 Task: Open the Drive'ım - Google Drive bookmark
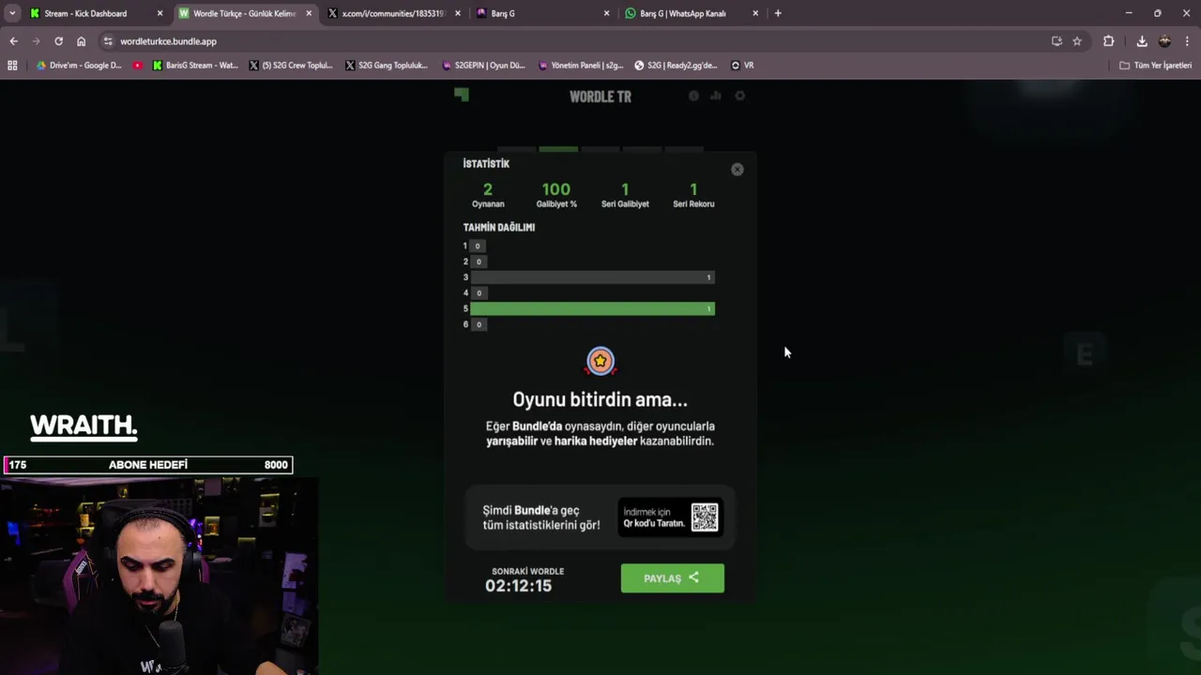click(79, 66)
